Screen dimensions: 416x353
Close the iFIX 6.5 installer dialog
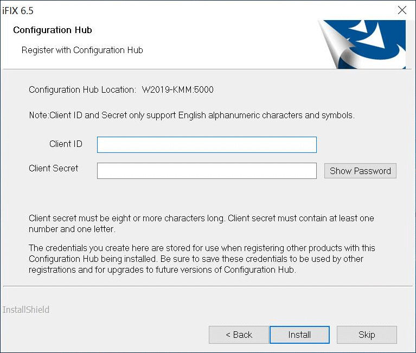click(402, 10)
